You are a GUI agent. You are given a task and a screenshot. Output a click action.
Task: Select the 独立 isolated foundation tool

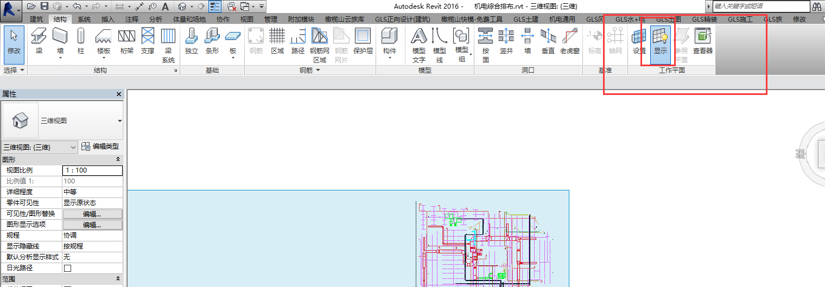(x=192, y=42)
